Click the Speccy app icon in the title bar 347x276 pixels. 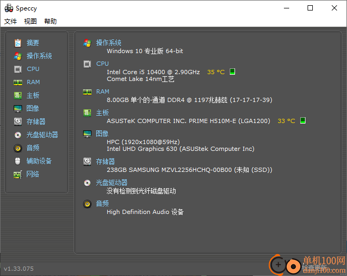9,8
